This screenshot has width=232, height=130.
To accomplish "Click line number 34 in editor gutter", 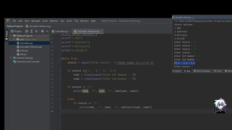I will (x=52, y=112).
